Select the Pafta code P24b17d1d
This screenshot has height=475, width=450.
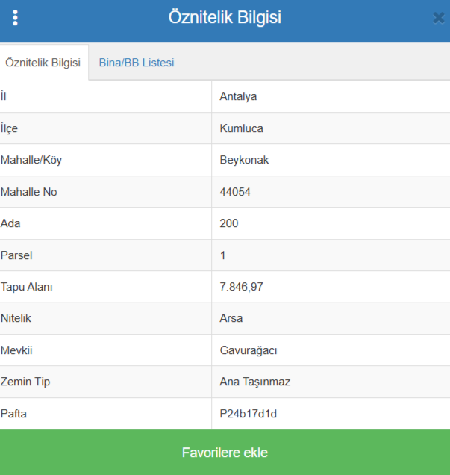click(249, 414)
